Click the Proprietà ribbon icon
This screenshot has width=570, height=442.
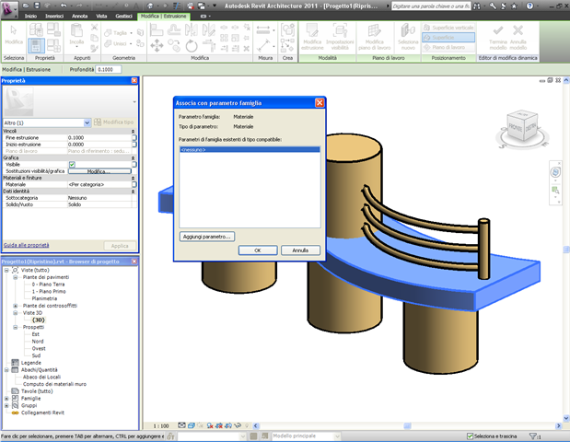(x=38, y=44)
